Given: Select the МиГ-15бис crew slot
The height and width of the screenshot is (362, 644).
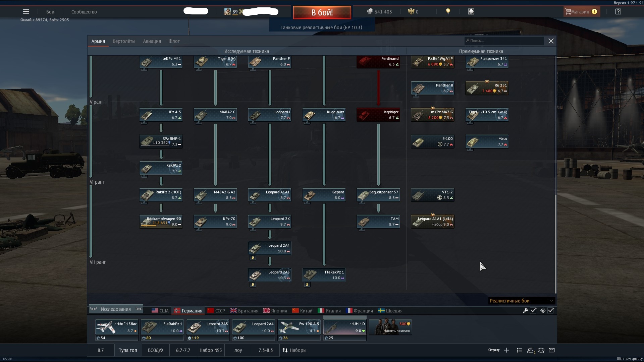Looking at the screenshot, I should tap(116, 330).
